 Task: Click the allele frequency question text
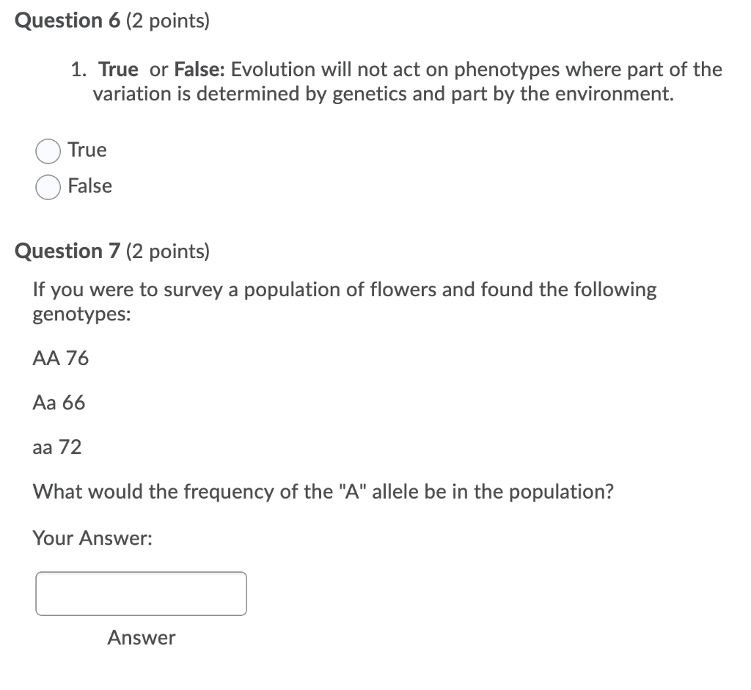click(x=323, y=491)
